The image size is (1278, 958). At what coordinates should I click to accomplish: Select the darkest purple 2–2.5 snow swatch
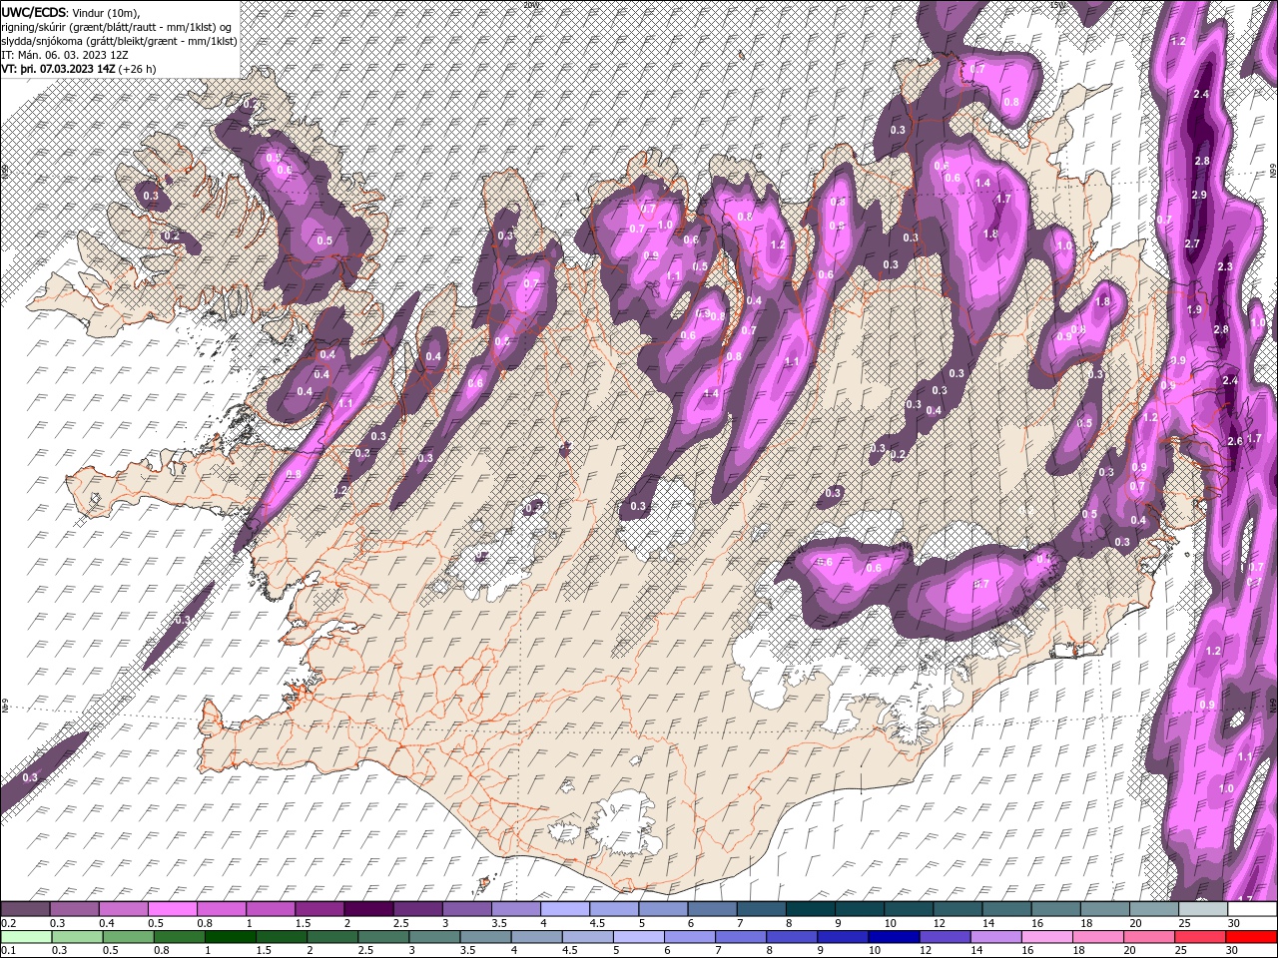tap(368, 909)
